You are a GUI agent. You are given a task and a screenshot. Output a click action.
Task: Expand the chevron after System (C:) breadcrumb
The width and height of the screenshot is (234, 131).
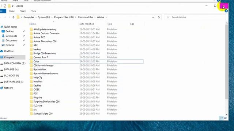coord(52,17)
